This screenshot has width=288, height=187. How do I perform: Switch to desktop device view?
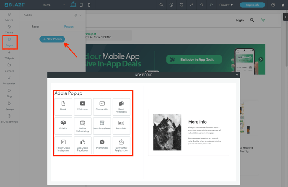[x=73, y=5]
